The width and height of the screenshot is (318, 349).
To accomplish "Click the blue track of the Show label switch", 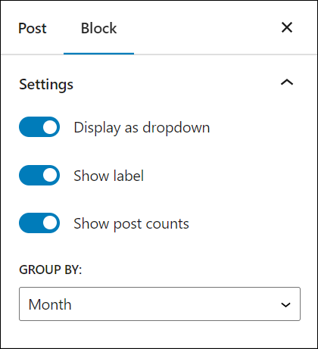I will pyautogui.click(x=30, y=175).
